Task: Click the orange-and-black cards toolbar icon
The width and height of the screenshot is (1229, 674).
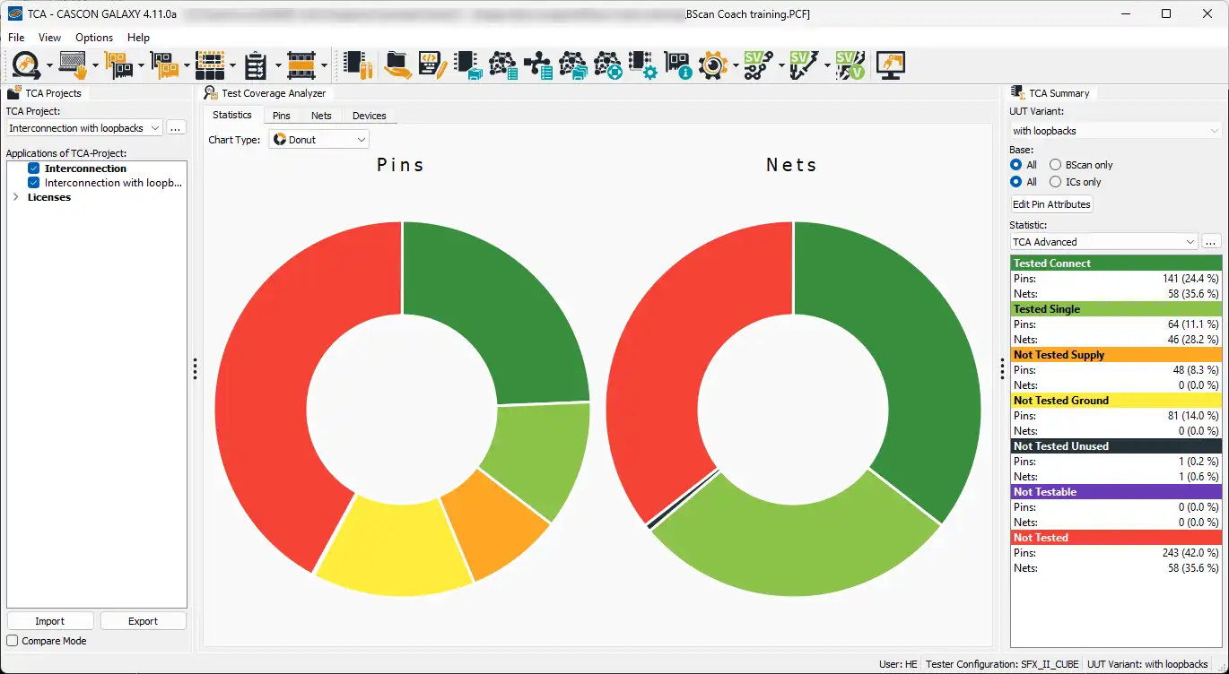Action: pos(118,65)
